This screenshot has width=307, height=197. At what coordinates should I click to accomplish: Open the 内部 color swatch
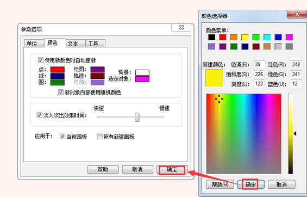(x=97, y=82)
